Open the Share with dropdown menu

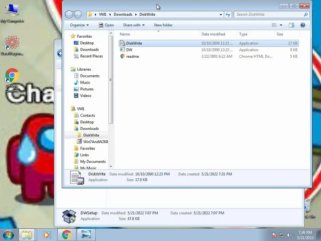tap(134, 25)
